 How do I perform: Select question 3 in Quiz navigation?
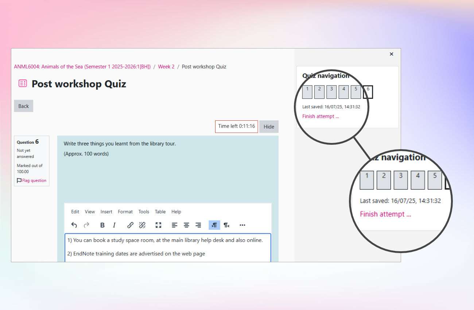click(331, 92)
